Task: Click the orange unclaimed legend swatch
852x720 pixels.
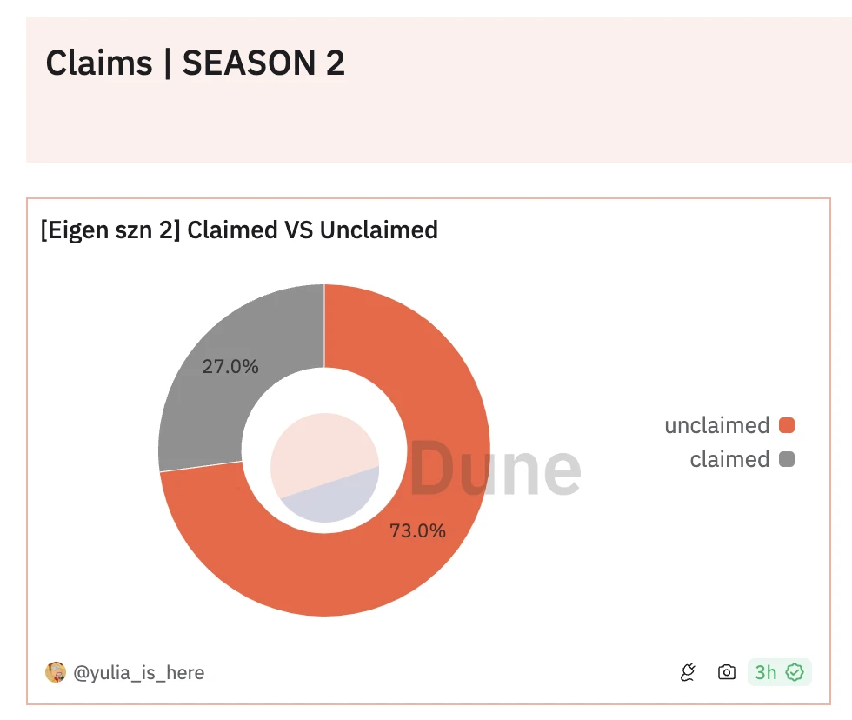Action: pyautogui.click(x=787, y=425)
